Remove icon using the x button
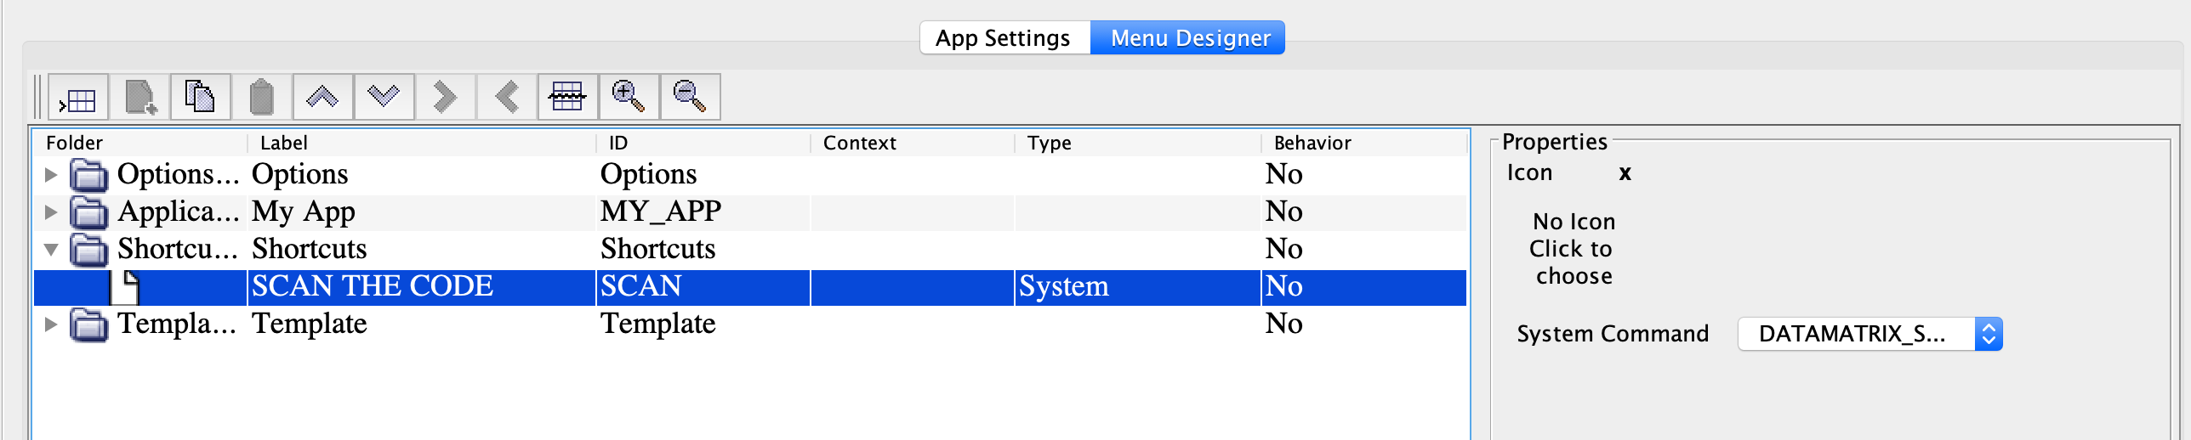Viewport: 2191px width, 440px height. [1625, 173]
